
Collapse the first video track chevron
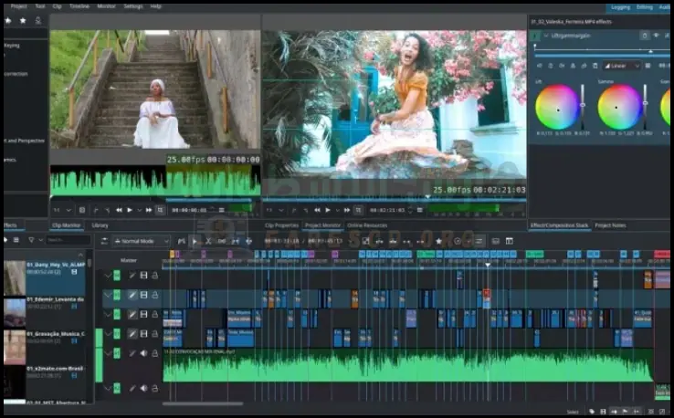107,275
